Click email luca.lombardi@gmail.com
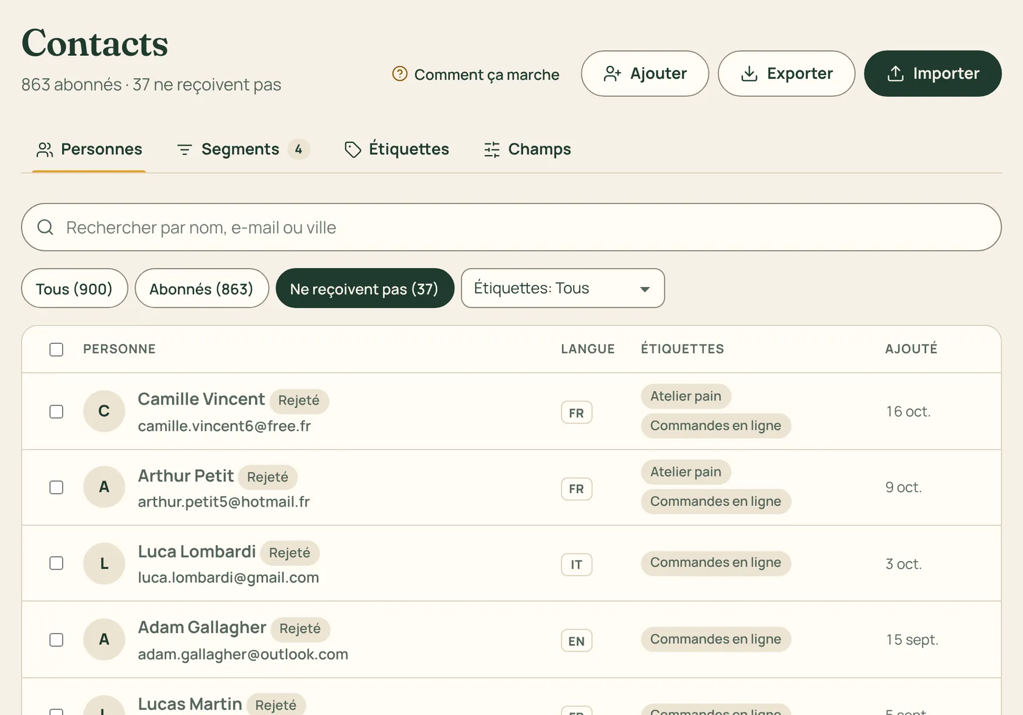Image resolution: width=1023 pixels, height=715 pixels. 228,577
